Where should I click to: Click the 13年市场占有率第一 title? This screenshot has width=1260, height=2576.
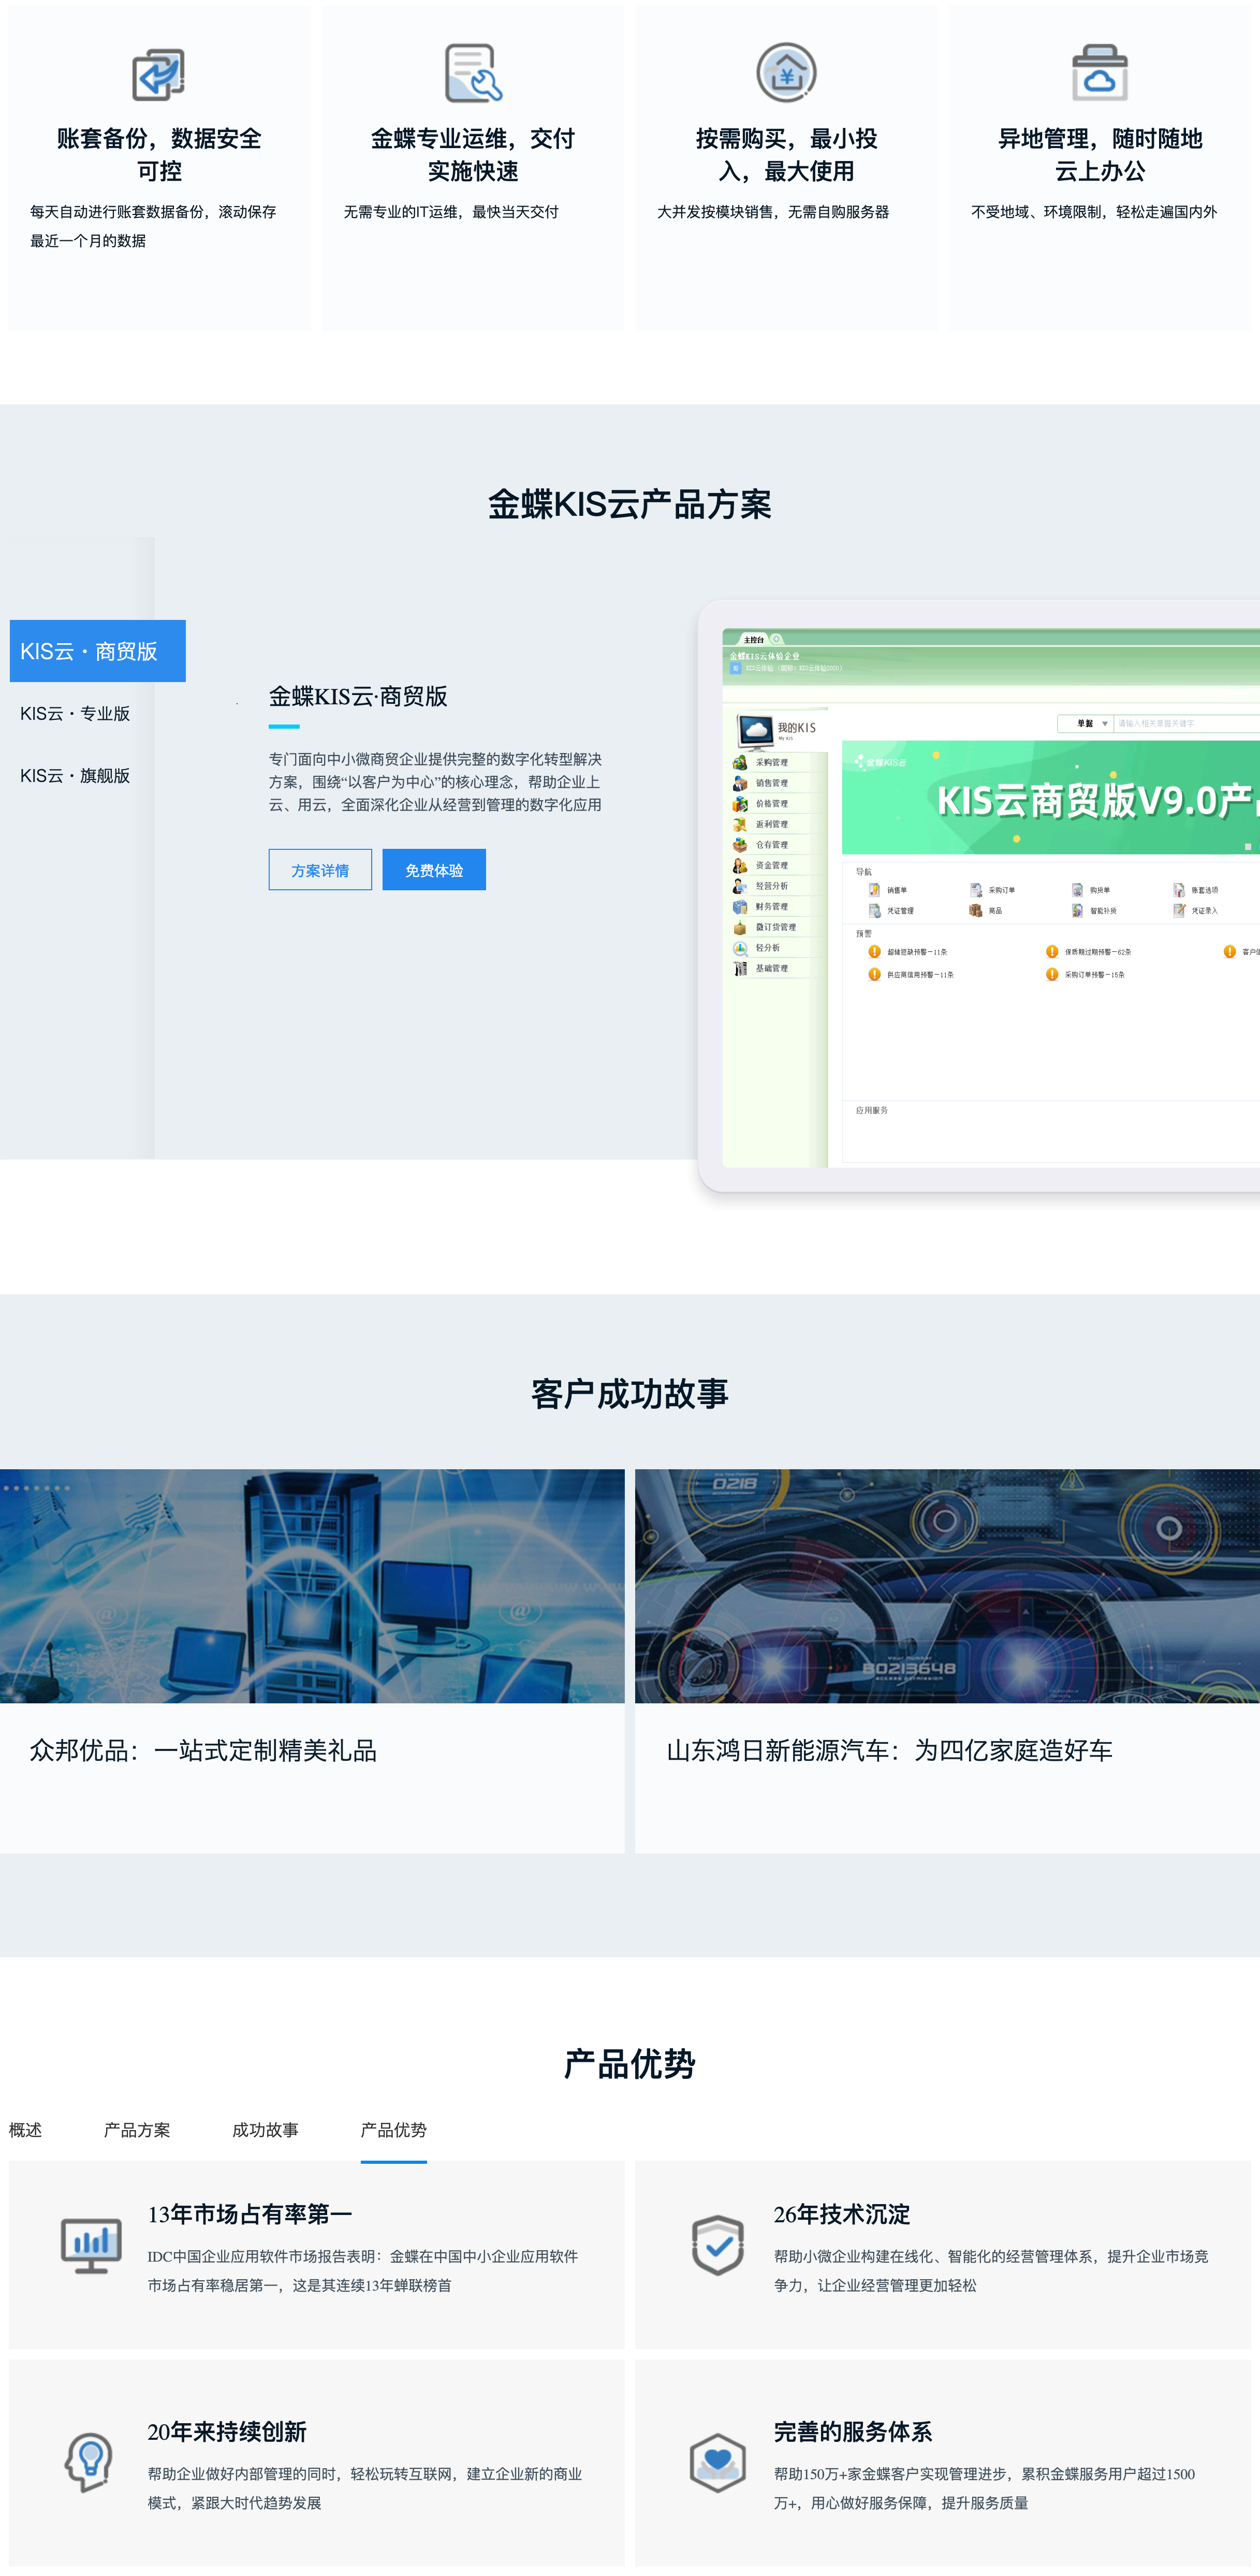250,2214
